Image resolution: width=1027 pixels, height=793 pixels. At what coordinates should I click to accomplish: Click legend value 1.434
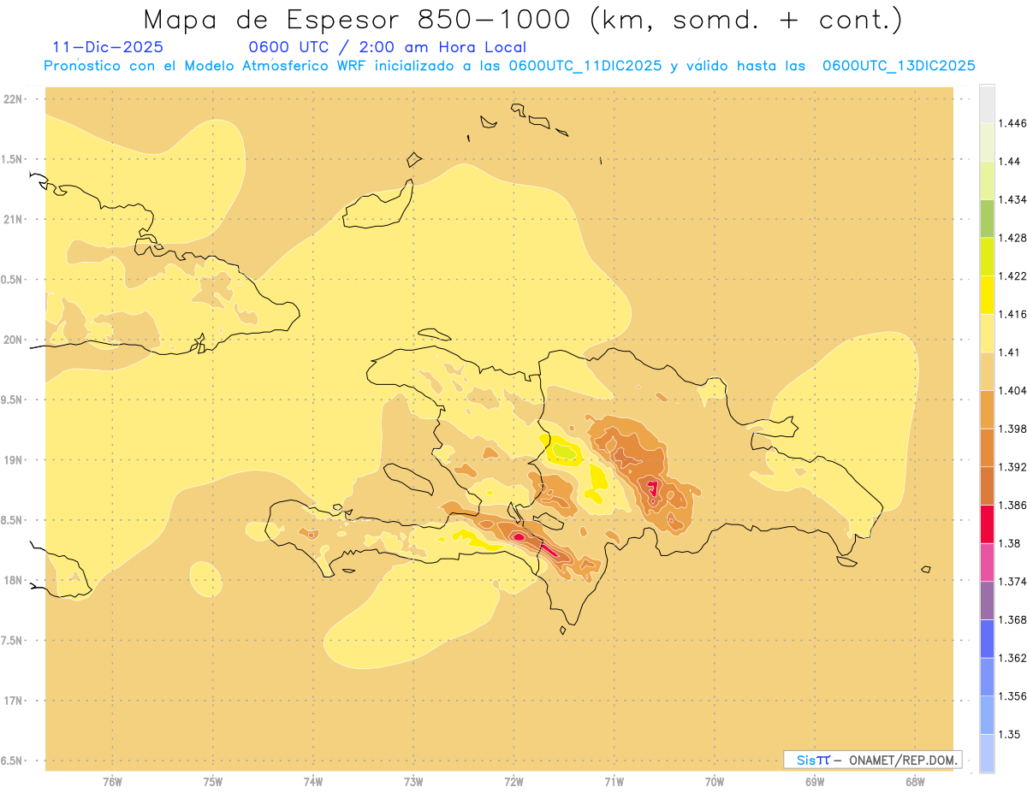pos(1014,199)
